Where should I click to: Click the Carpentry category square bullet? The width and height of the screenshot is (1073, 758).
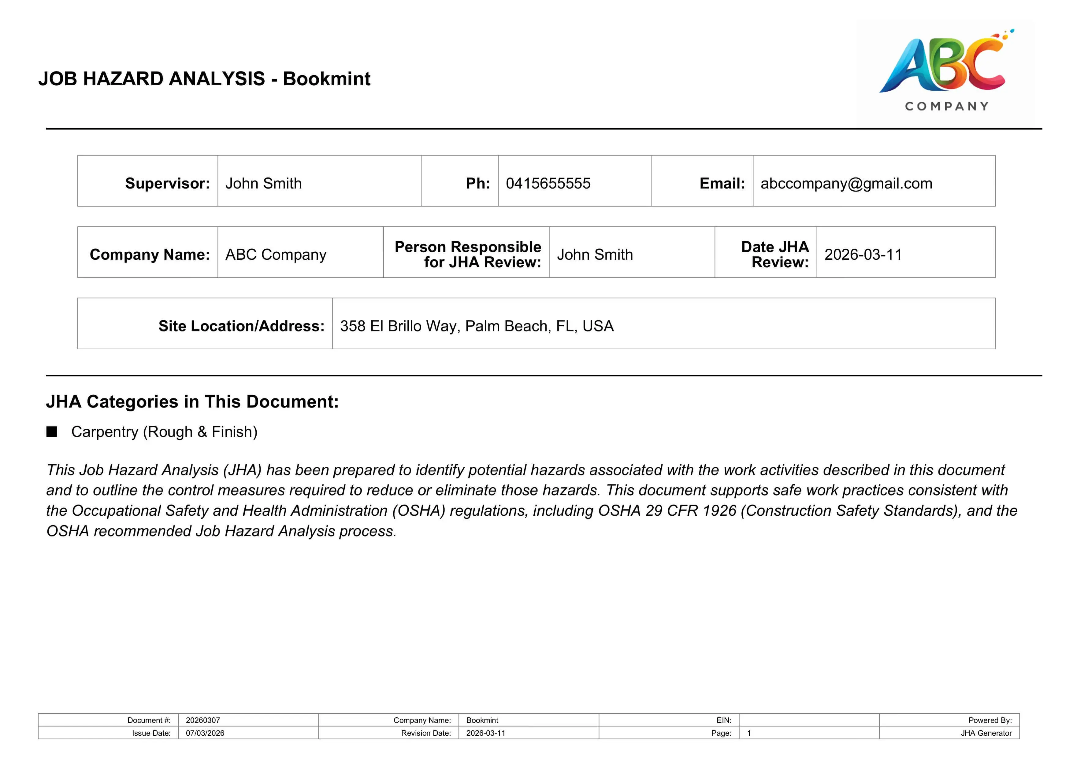(x=52, y=432)
